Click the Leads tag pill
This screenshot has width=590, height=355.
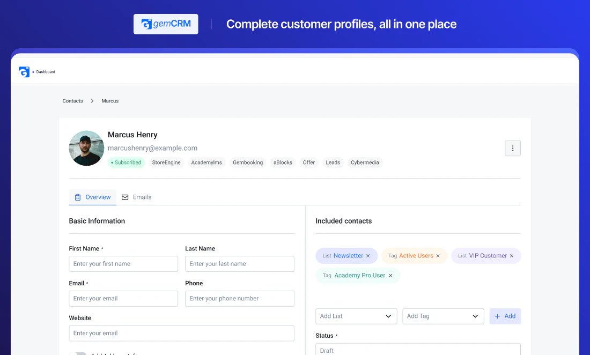(333, 162)
